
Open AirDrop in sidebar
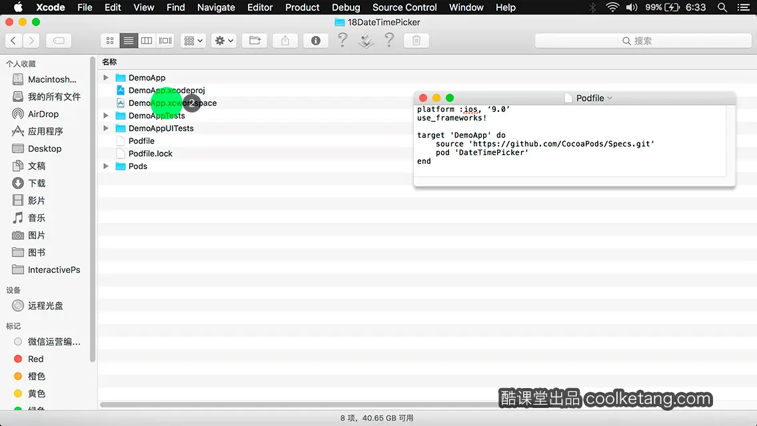click(36, 114)
